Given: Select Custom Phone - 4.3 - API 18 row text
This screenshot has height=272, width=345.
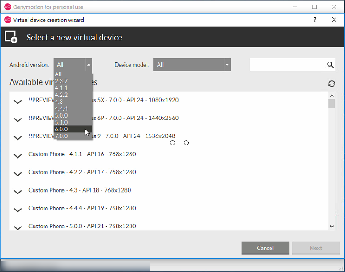Looking at the screenshot, I should 79,190.
